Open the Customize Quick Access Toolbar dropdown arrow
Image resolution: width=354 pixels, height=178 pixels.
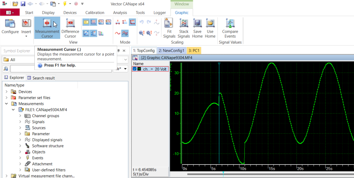(x=83, y=4)
